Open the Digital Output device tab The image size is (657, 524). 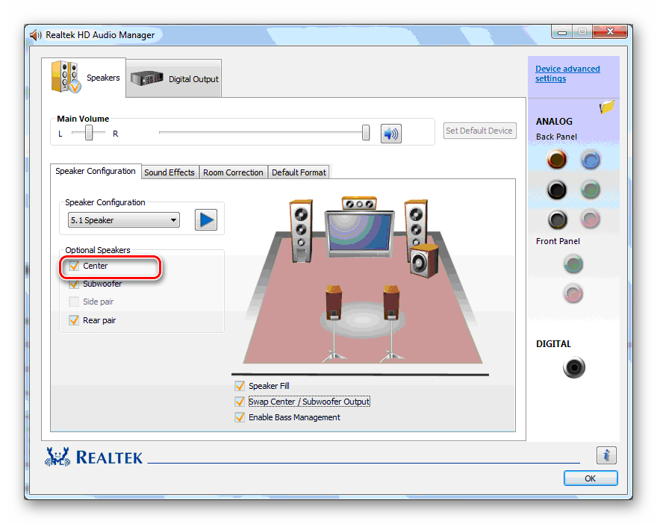(x=175, y=78)
